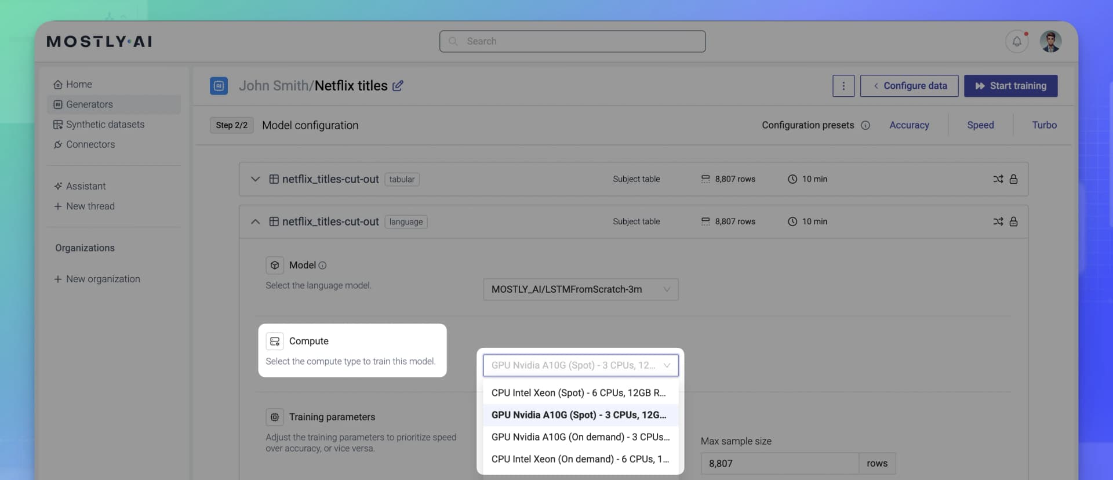Edit the Netflix titles name pencil icon

398,86
